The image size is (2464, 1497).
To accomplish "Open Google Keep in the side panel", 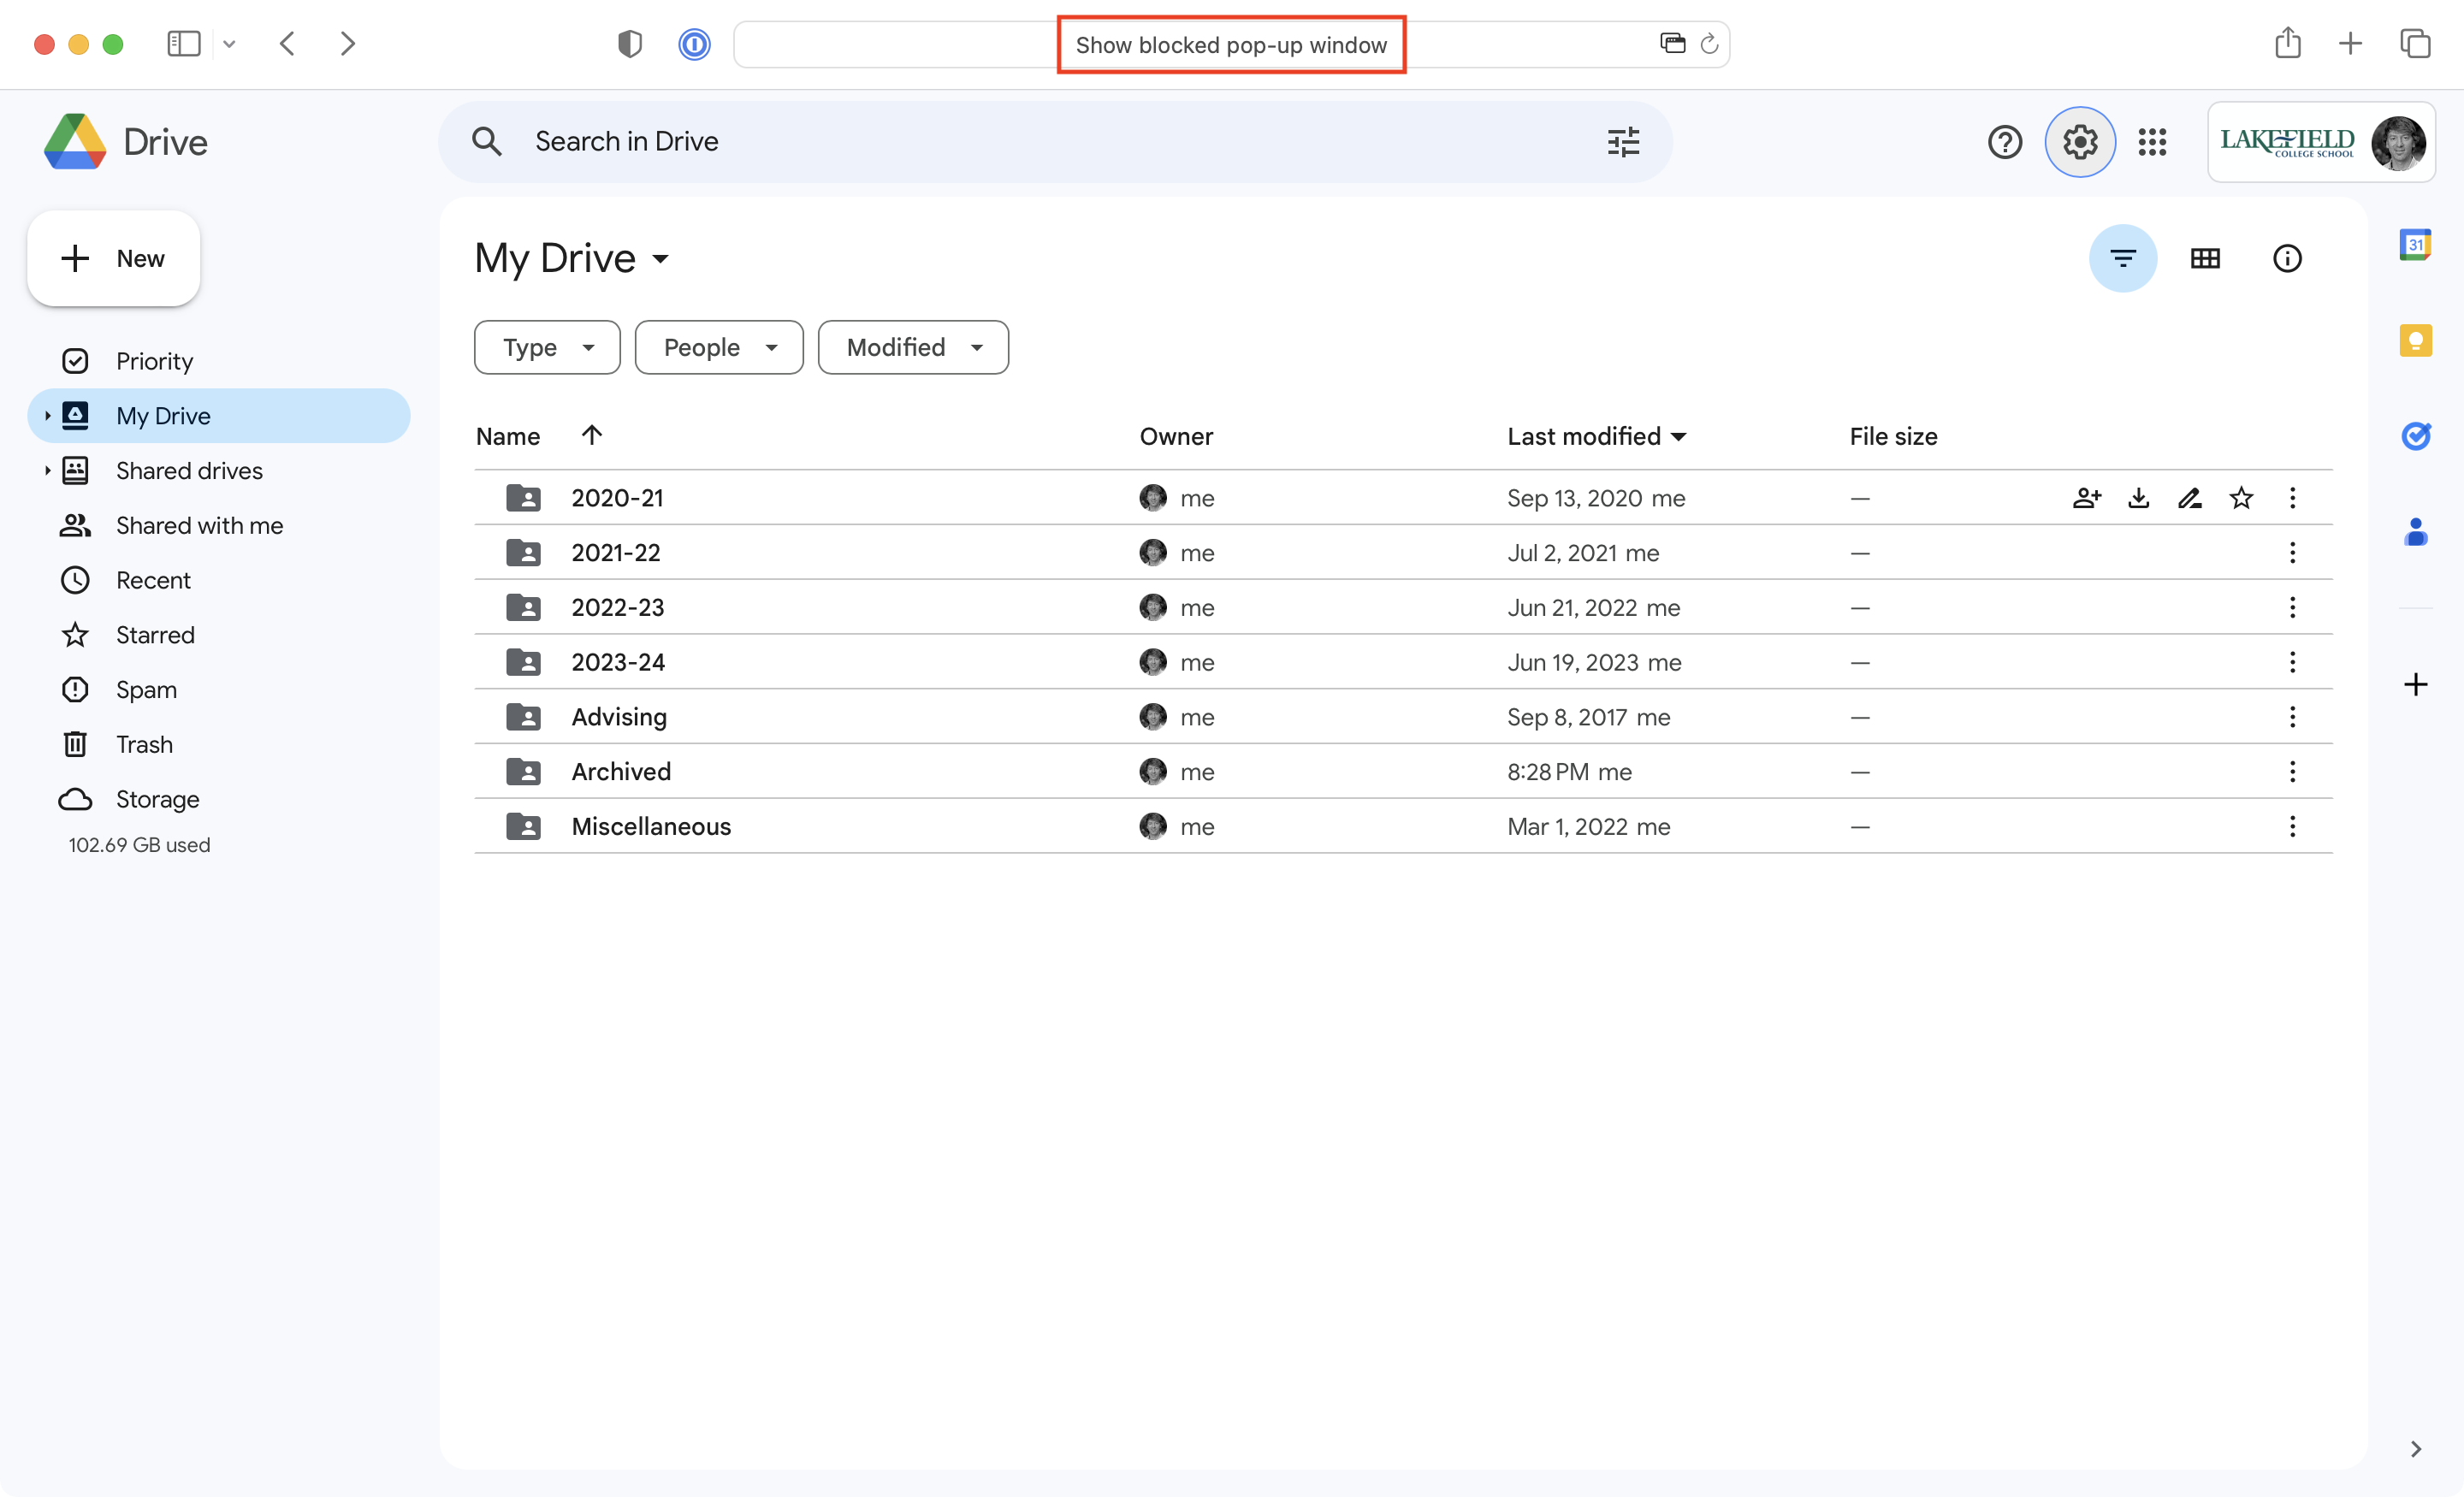I will [2417, 341].
